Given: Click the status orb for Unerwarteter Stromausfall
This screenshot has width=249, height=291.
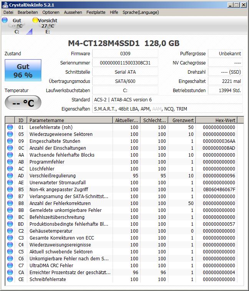Looking at the screenshot, I should coord(10,182).
